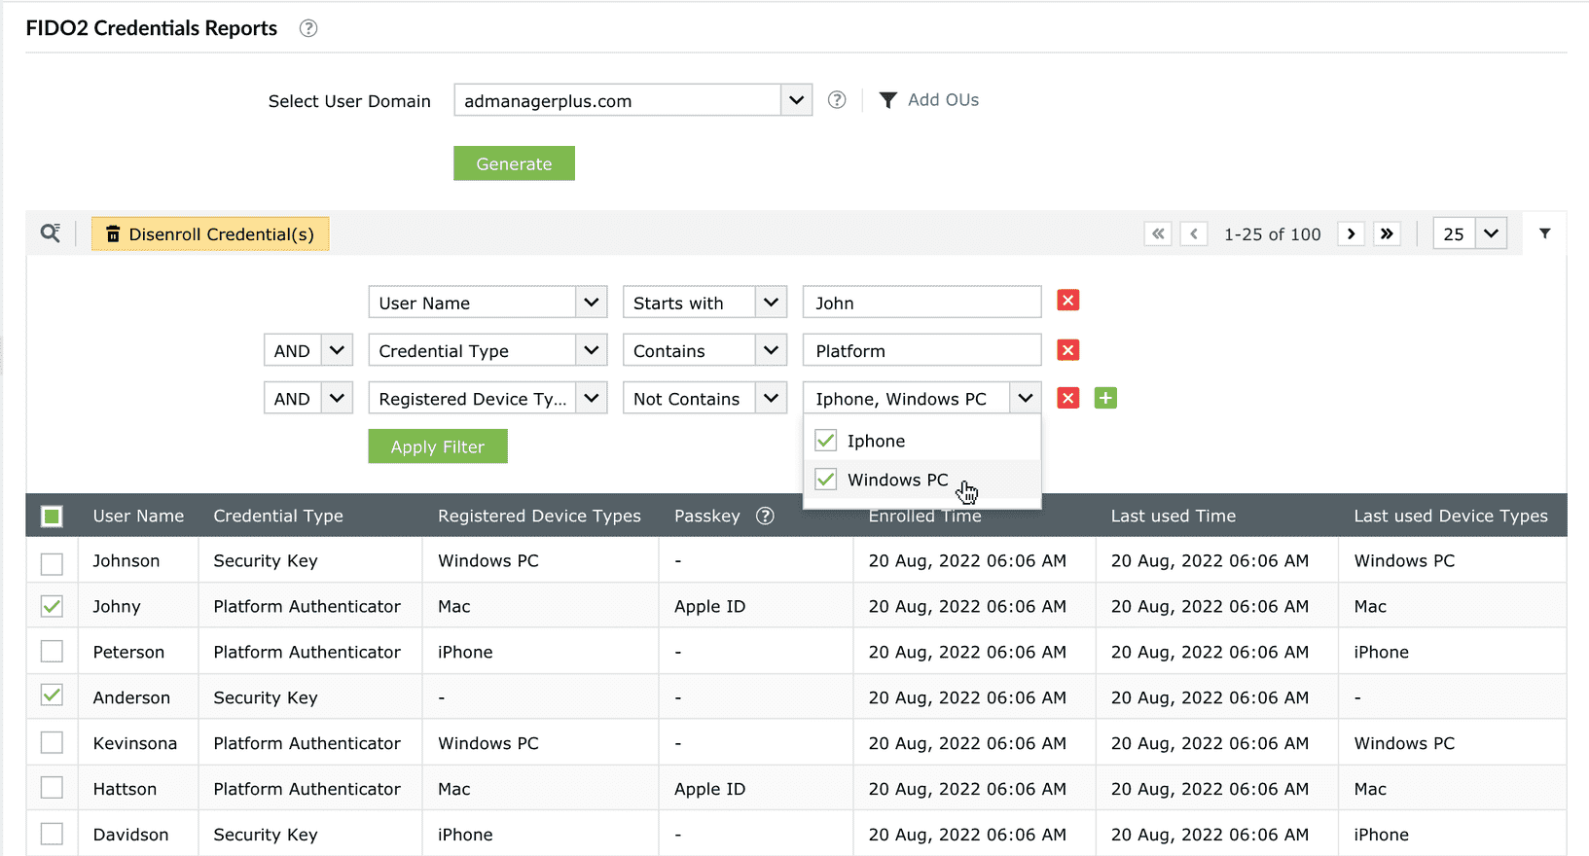Click the Apply Filter button
The height and width of the screenshot is (856, 1589).
[x=438, y=446]
